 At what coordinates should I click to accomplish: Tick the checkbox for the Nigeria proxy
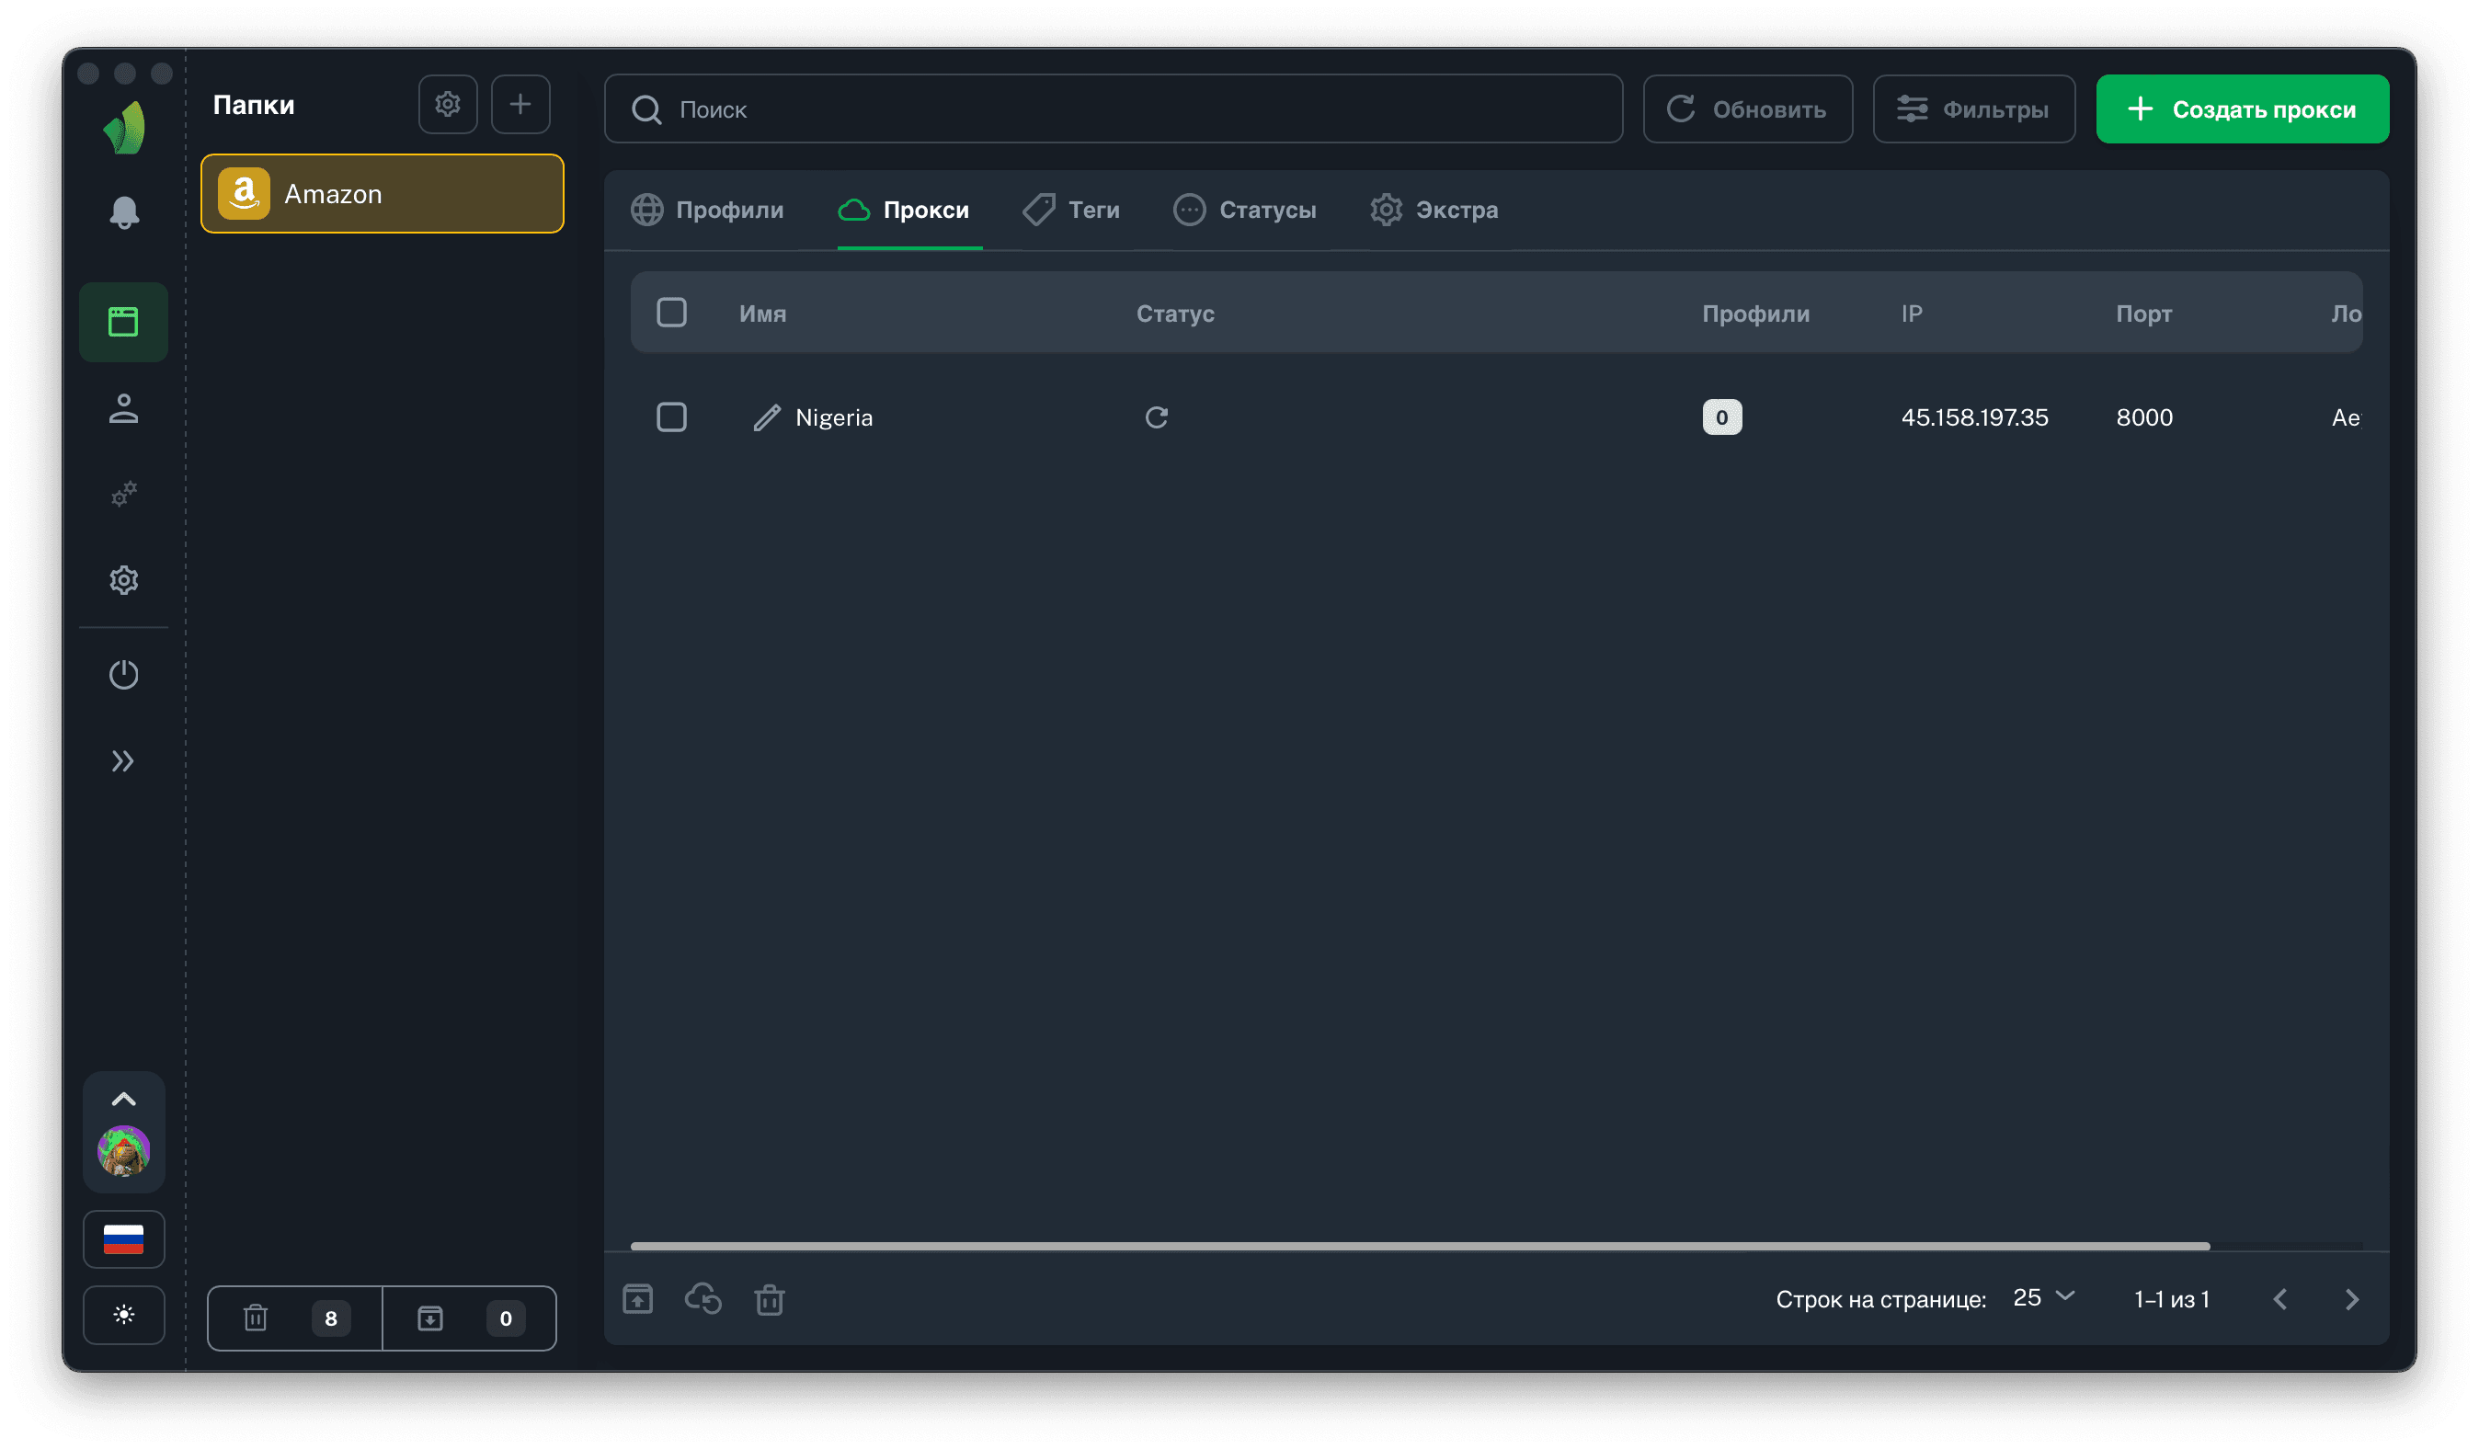(x=672, y=417)
